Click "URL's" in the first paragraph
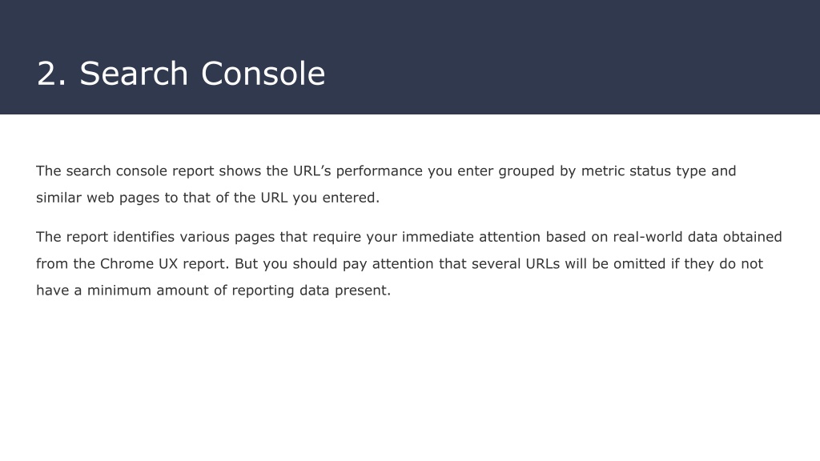This screenshot has width=820, height=461. click(x=312, y=171)
